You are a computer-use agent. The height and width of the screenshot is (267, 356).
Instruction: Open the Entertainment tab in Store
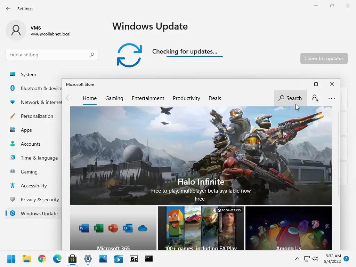148,98
